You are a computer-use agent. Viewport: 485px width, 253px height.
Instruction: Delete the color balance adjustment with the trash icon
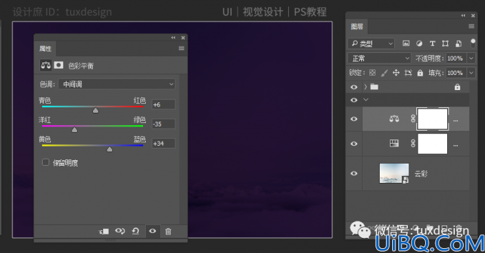pos(168,232)
